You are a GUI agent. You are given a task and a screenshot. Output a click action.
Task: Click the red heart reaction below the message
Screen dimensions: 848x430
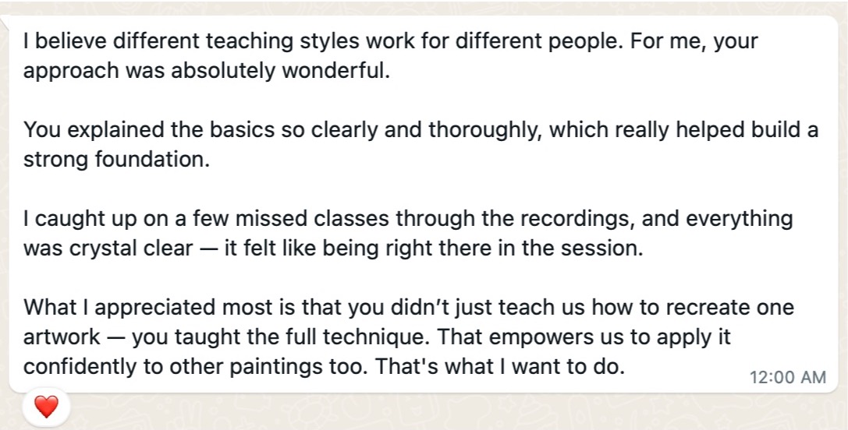click(46, 406)
